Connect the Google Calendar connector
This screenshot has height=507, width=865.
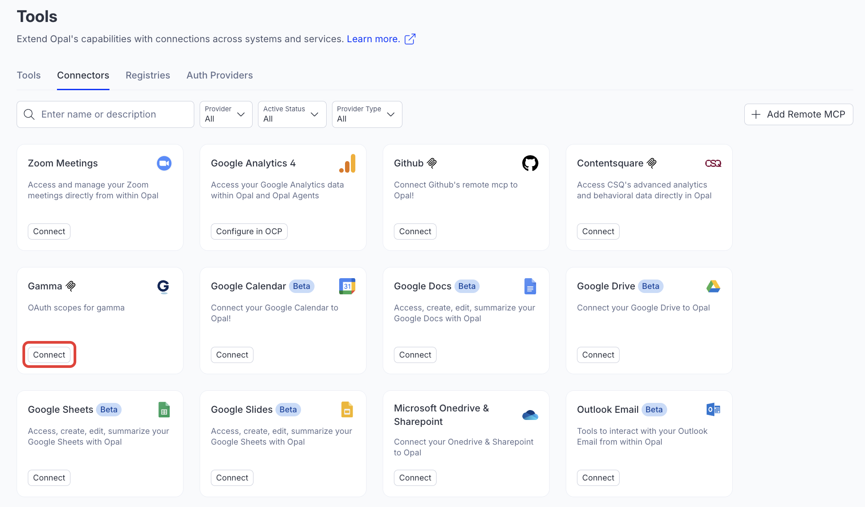tap(232, 355)
